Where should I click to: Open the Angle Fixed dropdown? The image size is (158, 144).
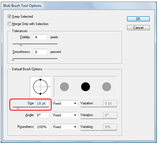(x=65, y=115)
